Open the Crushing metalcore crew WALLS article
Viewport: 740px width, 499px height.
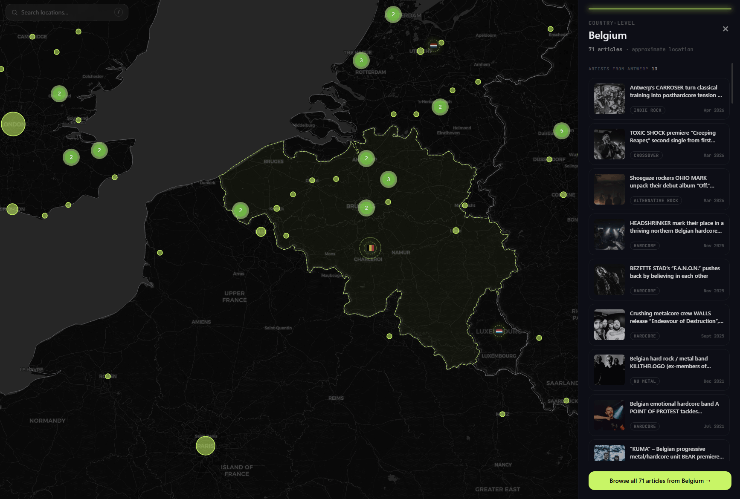(659, 325)
